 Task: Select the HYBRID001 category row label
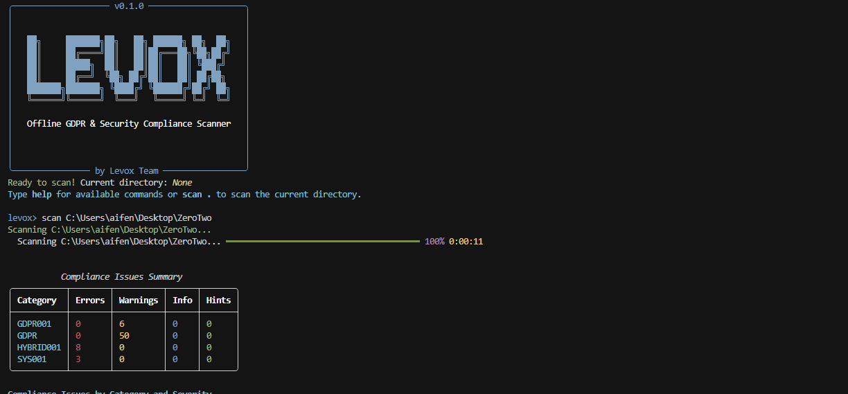point(39,348)
